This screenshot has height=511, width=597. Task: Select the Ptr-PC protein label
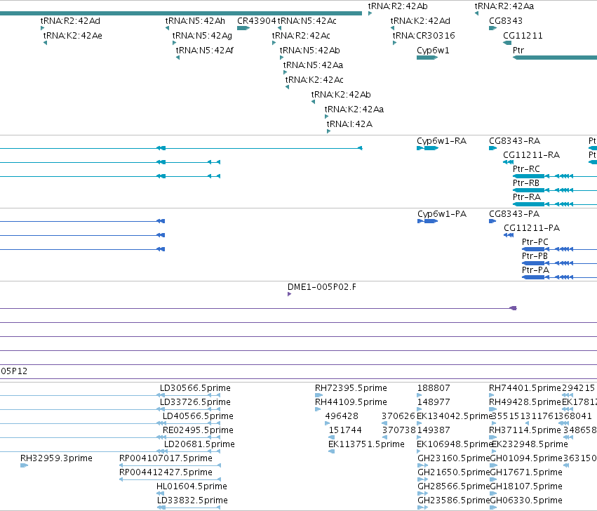click(x=535, y=242)
